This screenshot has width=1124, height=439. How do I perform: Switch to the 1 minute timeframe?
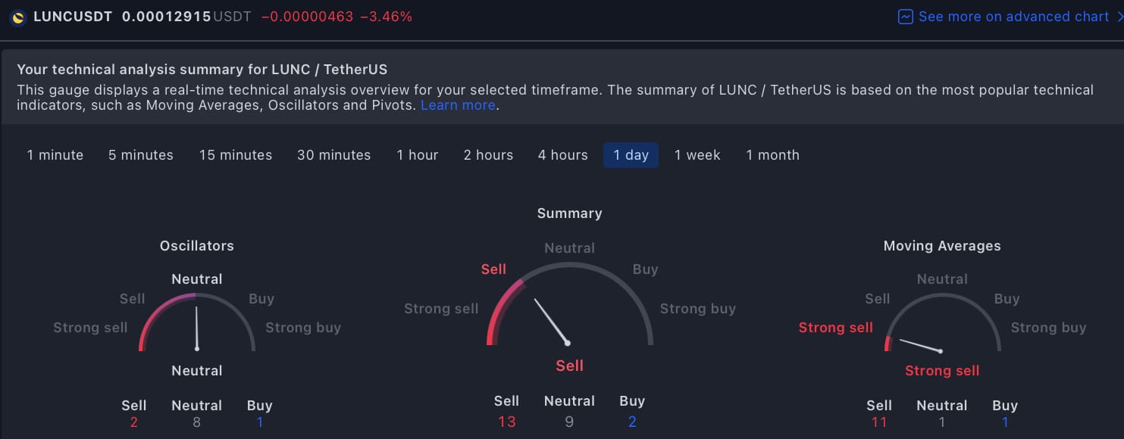pos(55,154)
